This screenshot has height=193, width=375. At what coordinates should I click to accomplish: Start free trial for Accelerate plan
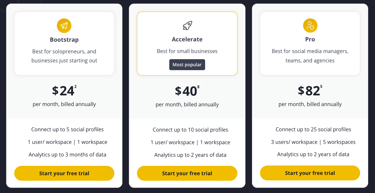point(187,173)
